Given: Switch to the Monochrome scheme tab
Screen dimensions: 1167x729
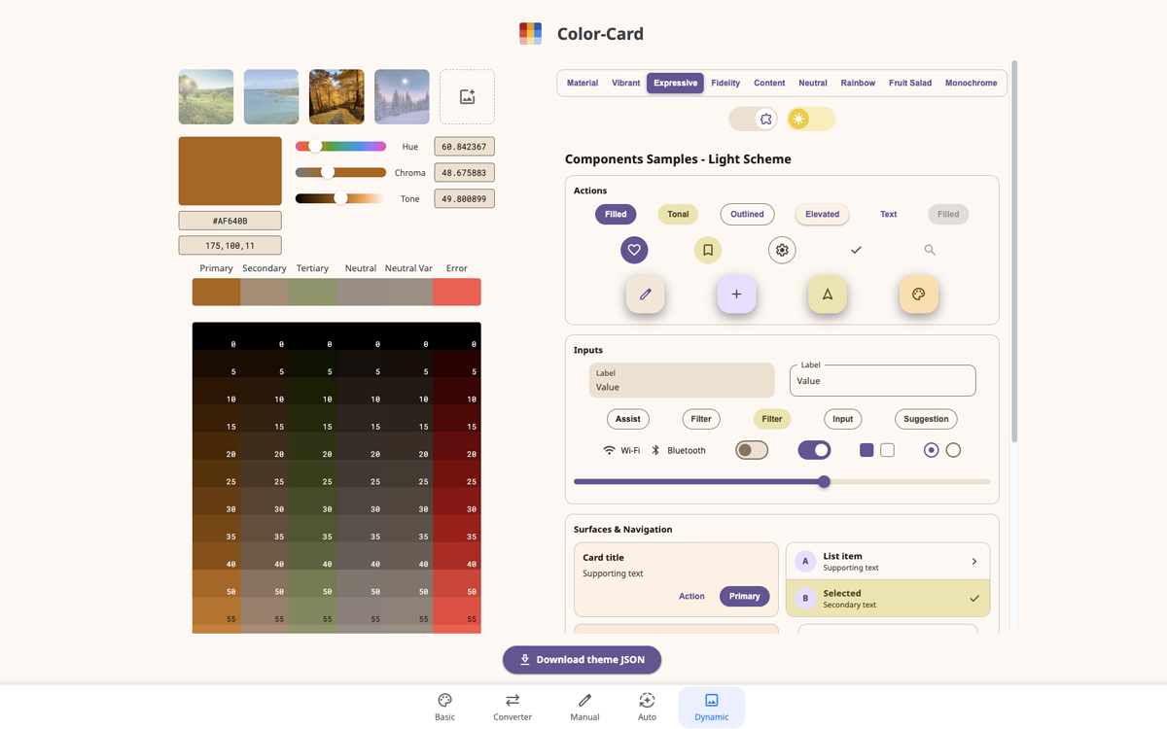Looking at the screenshot, I should coord(971,83).
